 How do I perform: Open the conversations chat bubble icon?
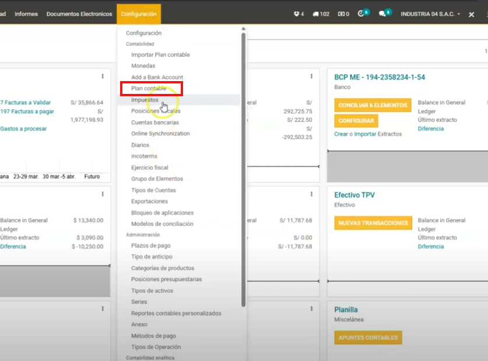coord(384,14)
